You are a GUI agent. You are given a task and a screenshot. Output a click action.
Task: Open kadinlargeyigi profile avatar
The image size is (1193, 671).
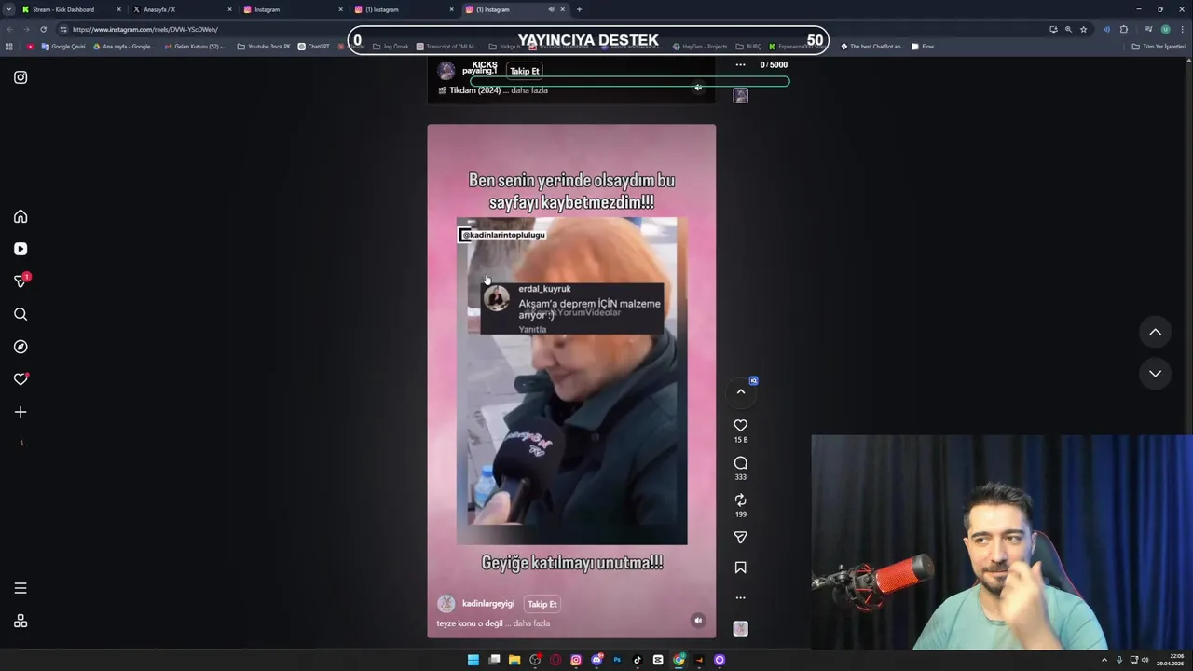coord(446,604)
